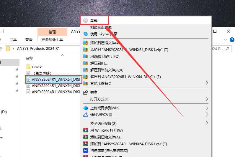
Task: Select the Crack folder icon
Action: (x=28, y=67)
